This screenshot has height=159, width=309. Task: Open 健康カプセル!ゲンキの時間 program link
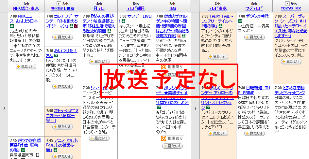172,26
